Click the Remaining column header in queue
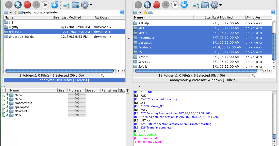The height and width of the screenshot is (146, 279). point(109,90)
